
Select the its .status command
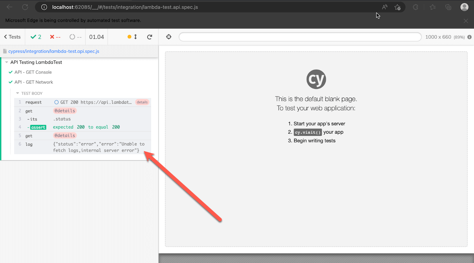(x=83, y=119)
